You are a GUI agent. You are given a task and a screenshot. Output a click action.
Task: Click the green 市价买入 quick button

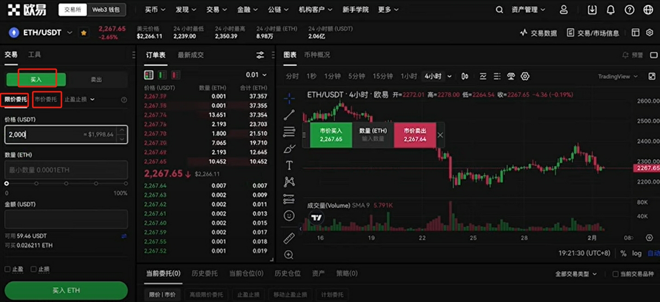(x=331, y=135)
